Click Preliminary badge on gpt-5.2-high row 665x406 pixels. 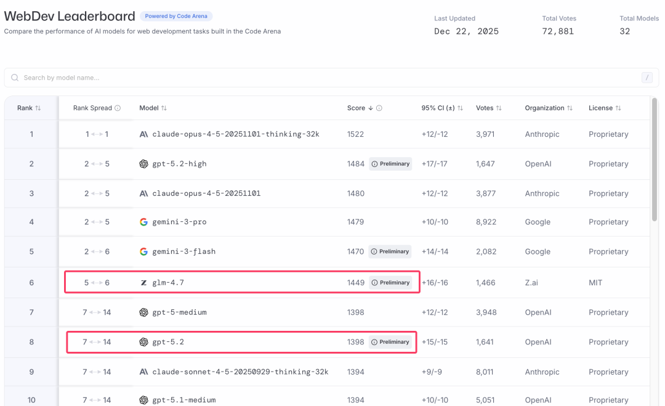click(390, 164)
